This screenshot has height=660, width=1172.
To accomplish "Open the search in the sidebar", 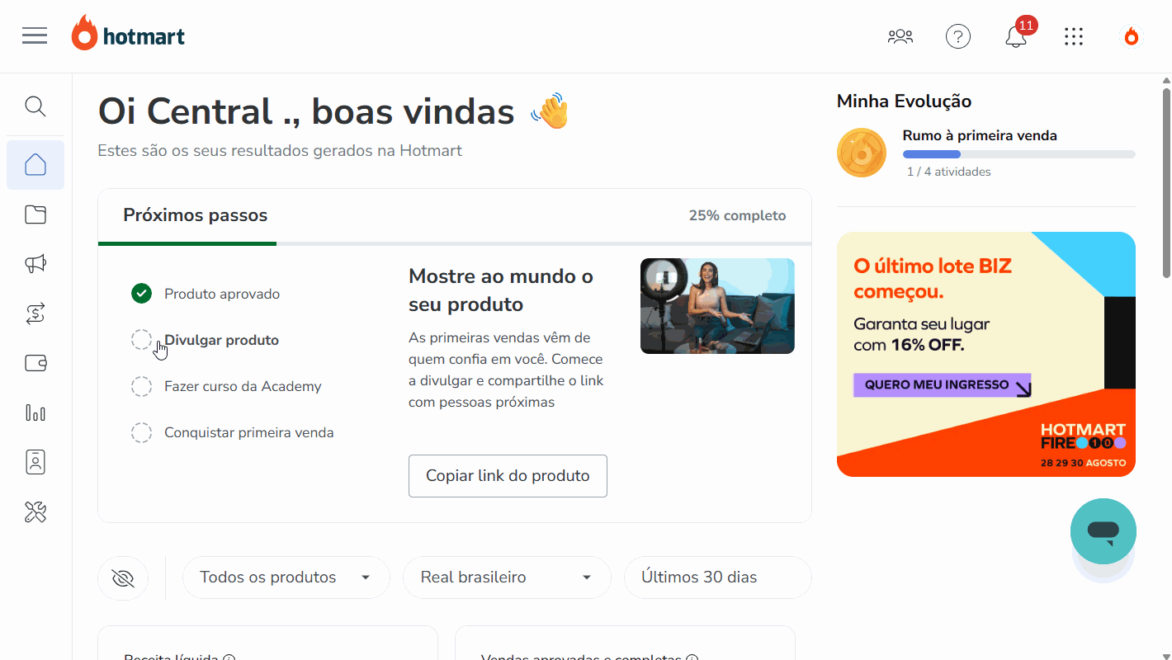I will click(35, 106).
